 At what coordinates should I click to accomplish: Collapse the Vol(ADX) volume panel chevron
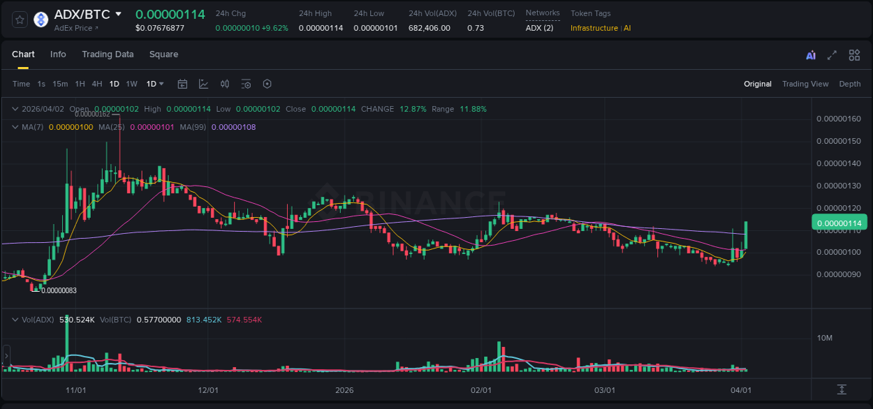[x=15, y=319]
